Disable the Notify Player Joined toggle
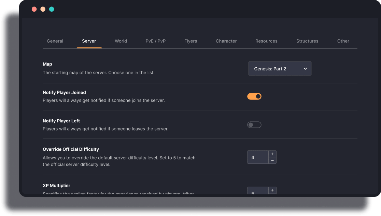The height and width of the screenshot is (216, 381). click(x=254, y=96)
